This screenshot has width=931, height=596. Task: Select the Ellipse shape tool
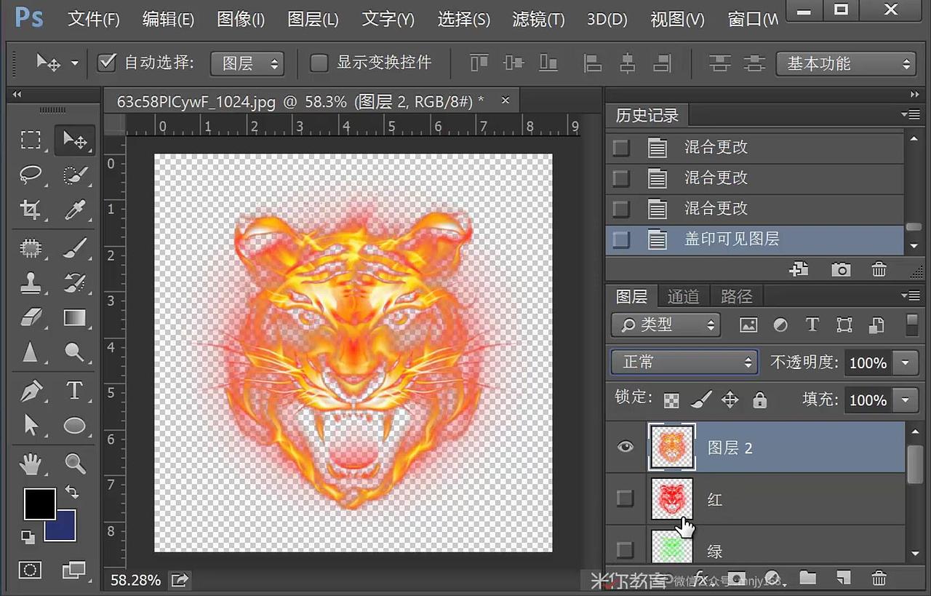pyautogui.click(x=74, y=425)
